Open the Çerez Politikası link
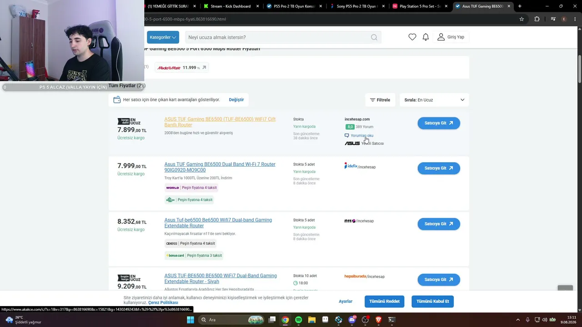582x327 pixels. [163, 302]
